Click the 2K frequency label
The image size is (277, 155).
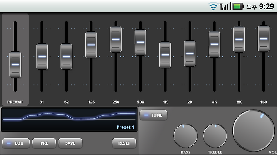pyautogui.click(x=190, y=102)
